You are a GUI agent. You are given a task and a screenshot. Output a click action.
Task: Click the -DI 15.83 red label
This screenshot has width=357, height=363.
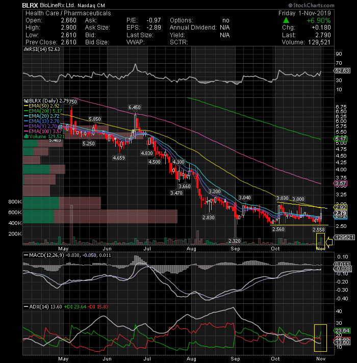[x=98, y=307]
